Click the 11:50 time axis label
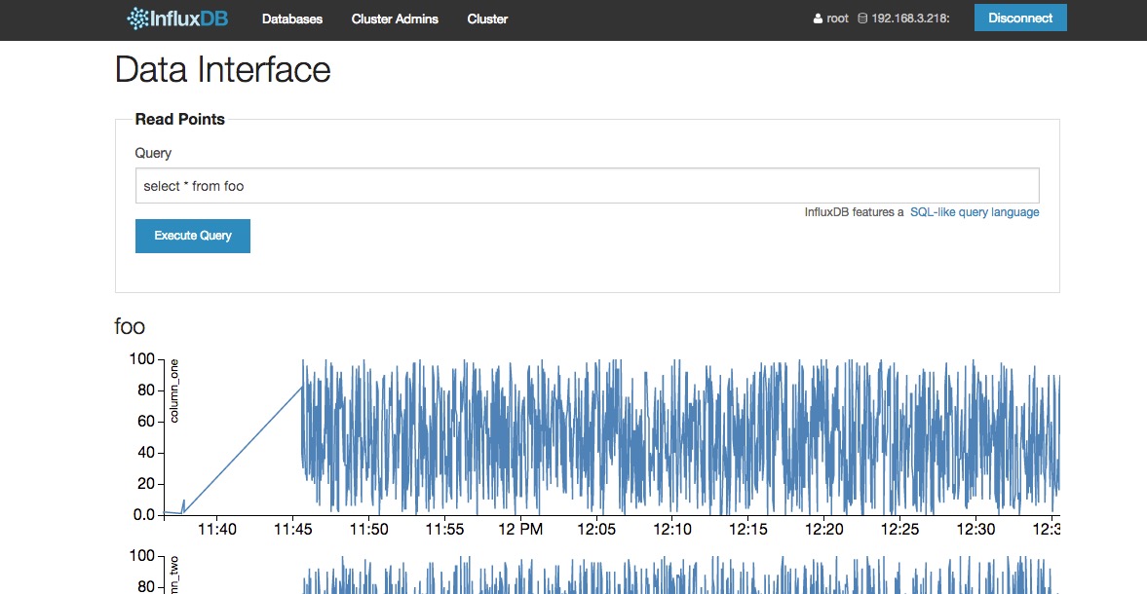Image resolution: width=1147 pixels, height=594 pixels. (x=368, y=529)
